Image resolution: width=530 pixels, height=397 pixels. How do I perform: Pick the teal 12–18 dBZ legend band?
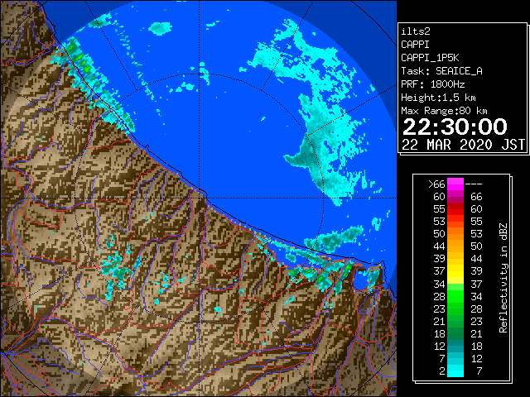click(455, 346)
